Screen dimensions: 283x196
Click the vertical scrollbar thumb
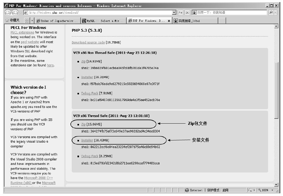[276, 90]
